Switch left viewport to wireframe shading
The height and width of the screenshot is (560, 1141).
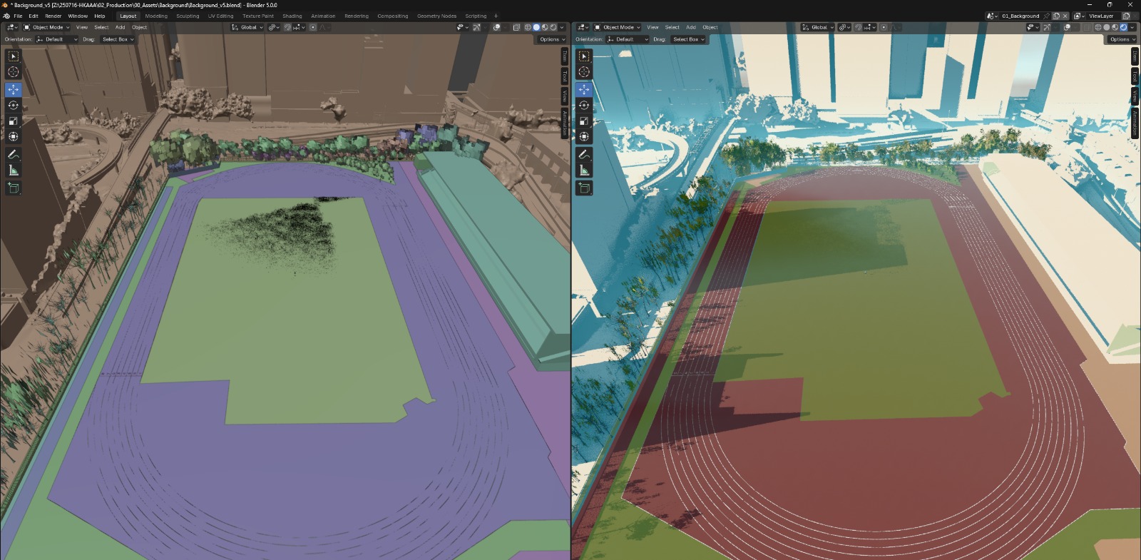tap(528, 27)
